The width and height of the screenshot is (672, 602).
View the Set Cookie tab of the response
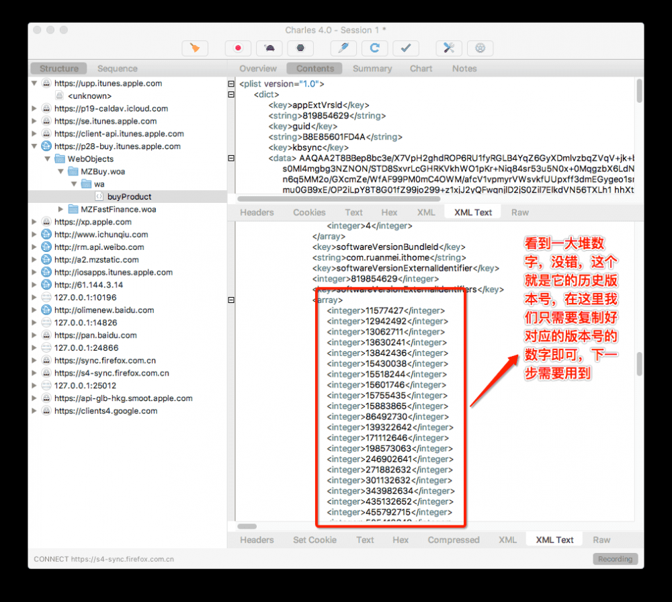pyautogui.click(x=314, y=539)
